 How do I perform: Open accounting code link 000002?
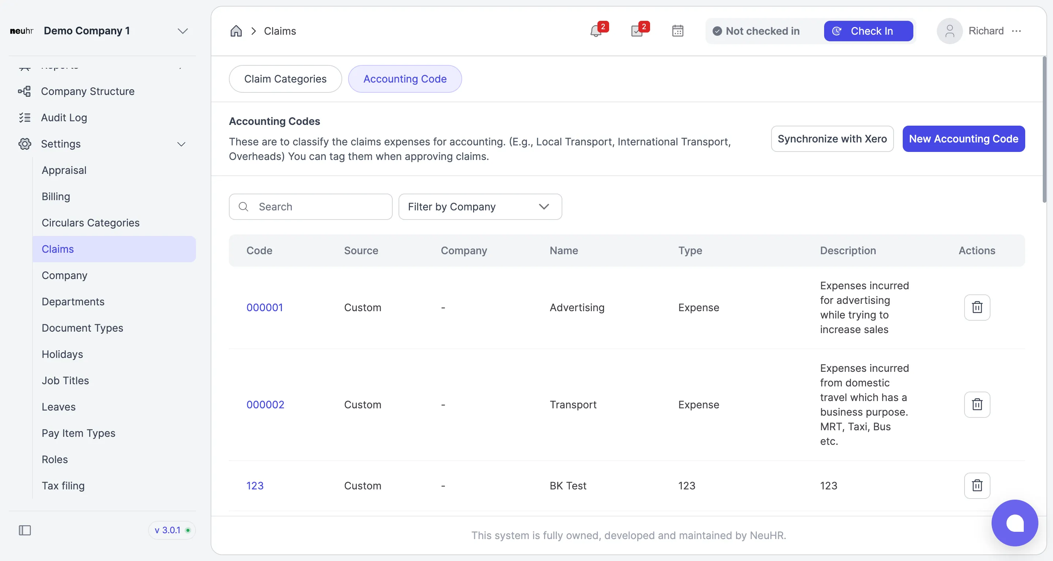click(x=265, y=405)
